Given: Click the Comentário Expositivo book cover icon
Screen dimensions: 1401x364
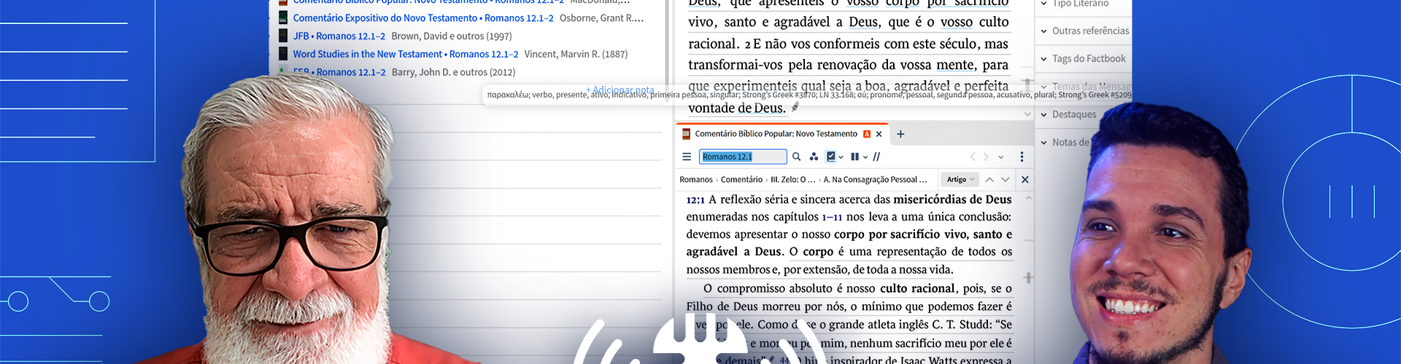Looking at the screenshot, I should [x=283, y=17].
